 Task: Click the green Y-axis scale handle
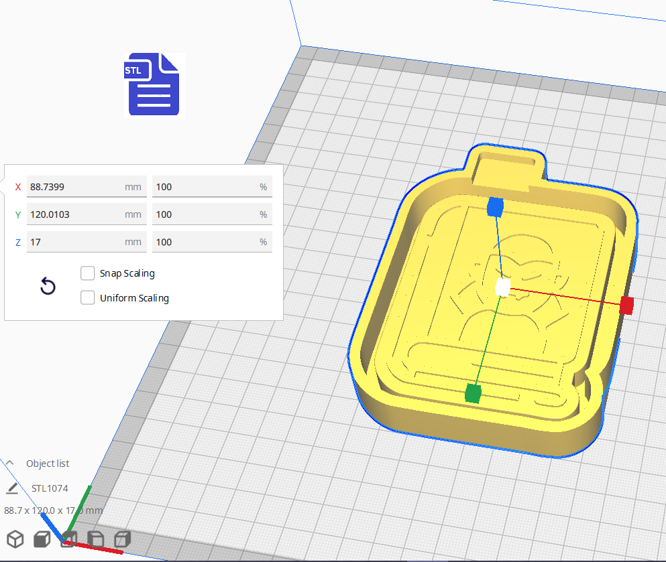(x=473, y=394)
